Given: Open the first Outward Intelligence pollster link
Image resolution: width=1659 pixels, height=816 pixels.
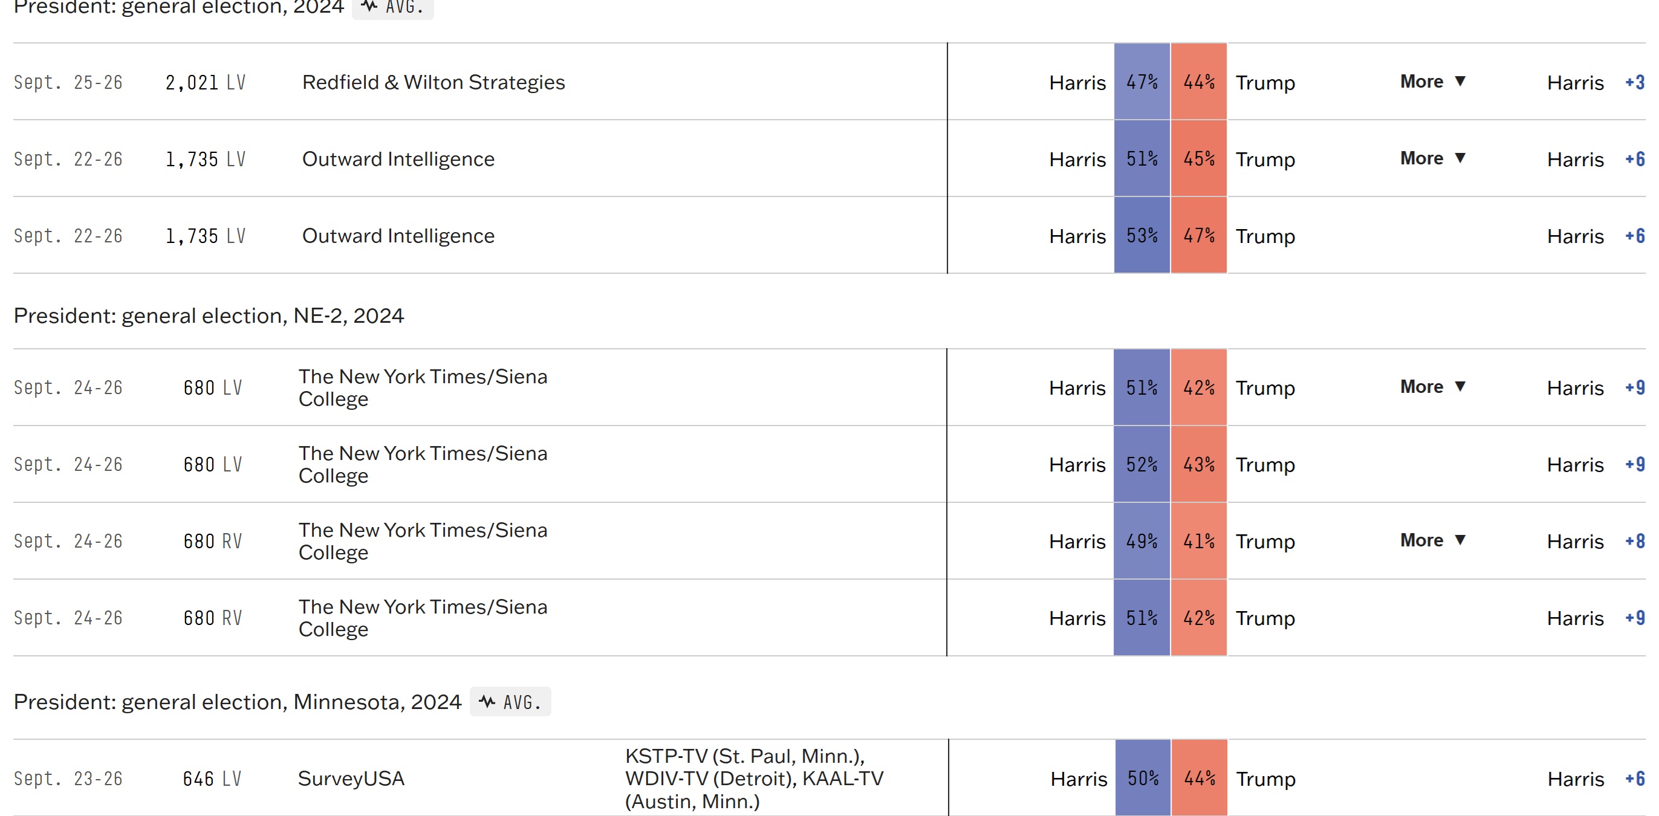Looking at the screenshot, I should point(398,158).
